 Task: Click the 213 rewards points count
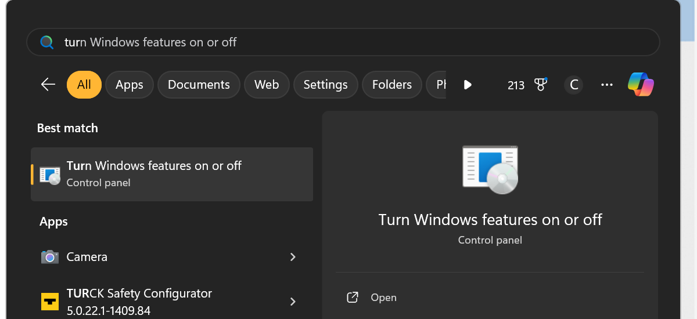[516, 85]
